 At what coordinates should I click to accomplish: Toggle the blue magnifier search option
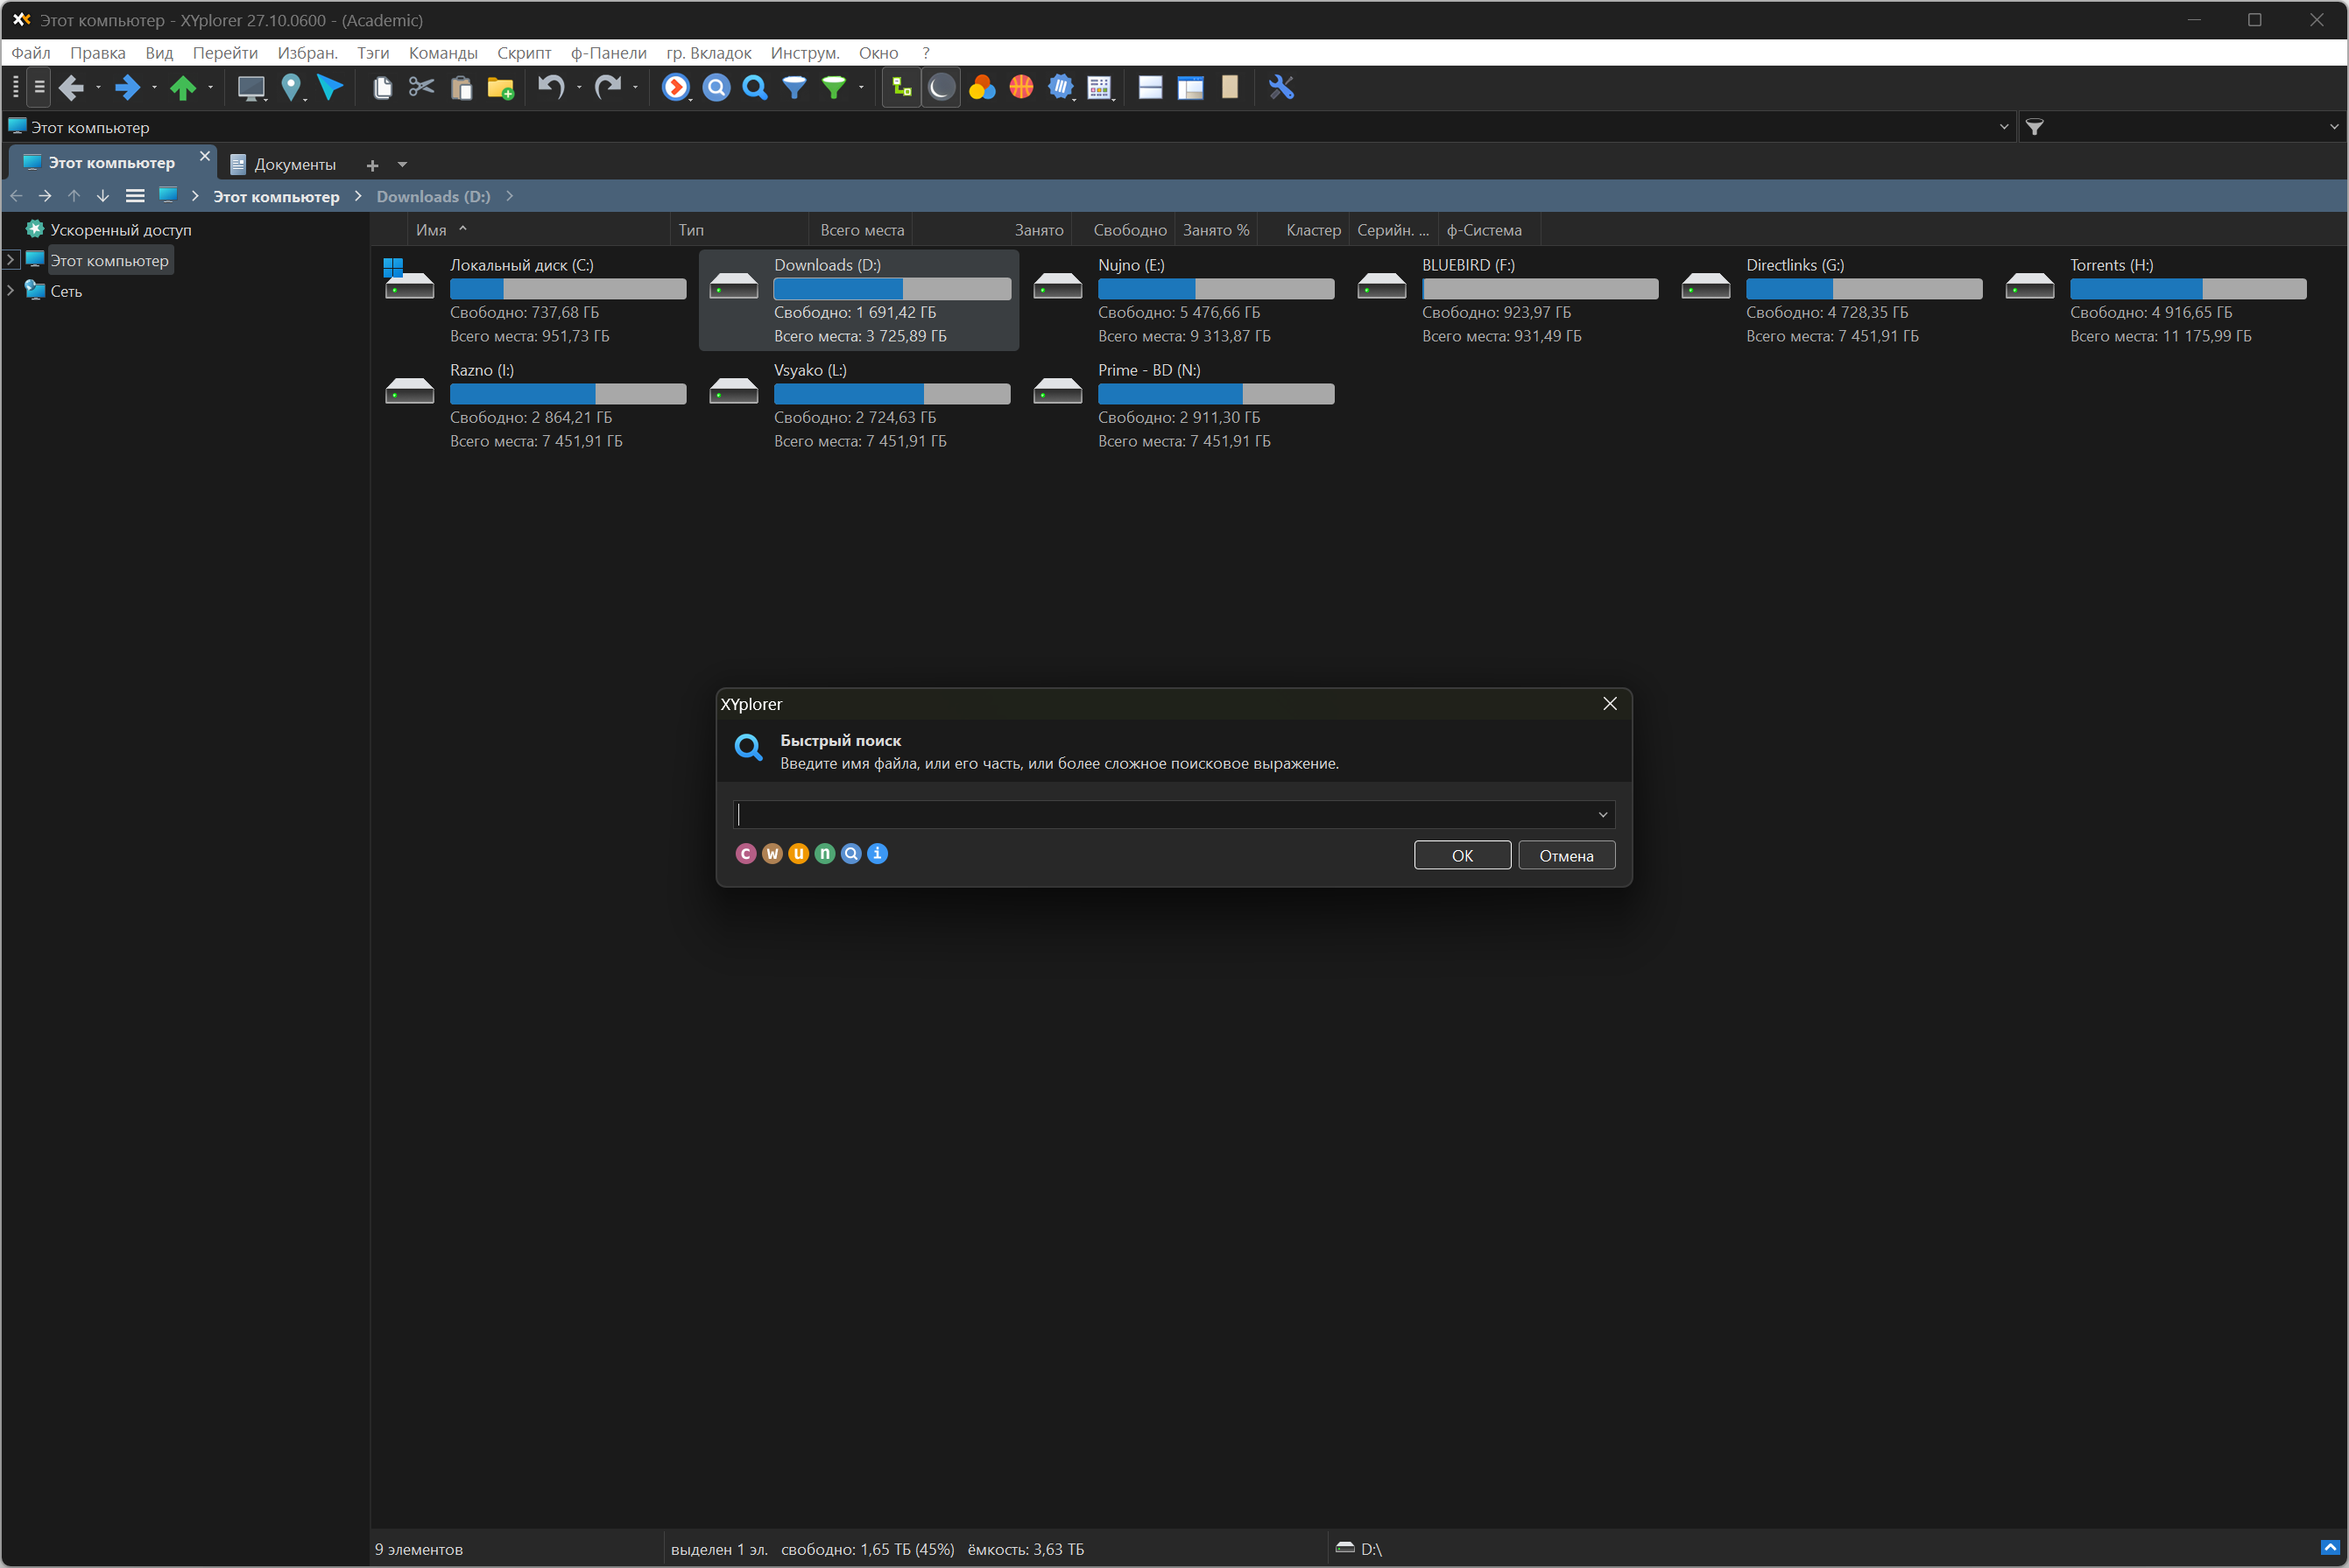tap(851, 853)
